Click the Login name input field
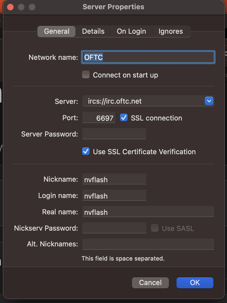This screenshot has height=303, width=227. point(114,195)
